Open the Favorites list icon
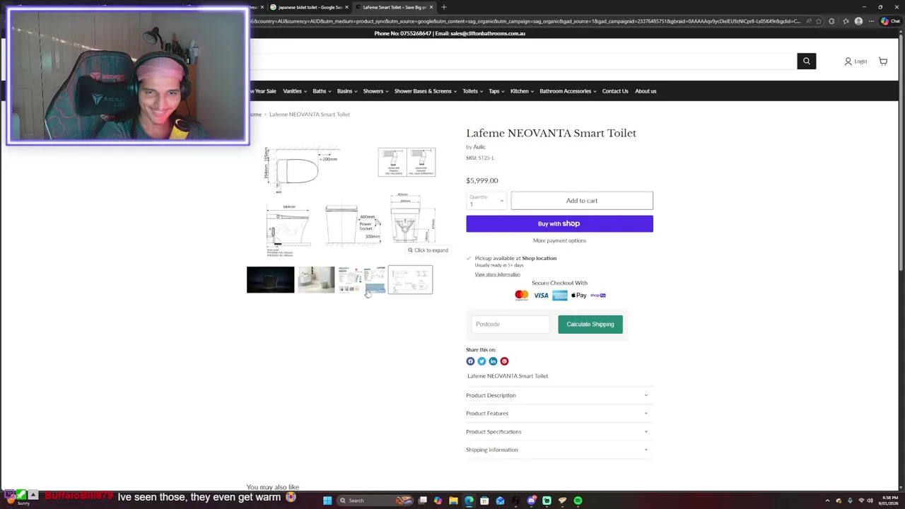 pyautogui.click(x=847, y=21)
